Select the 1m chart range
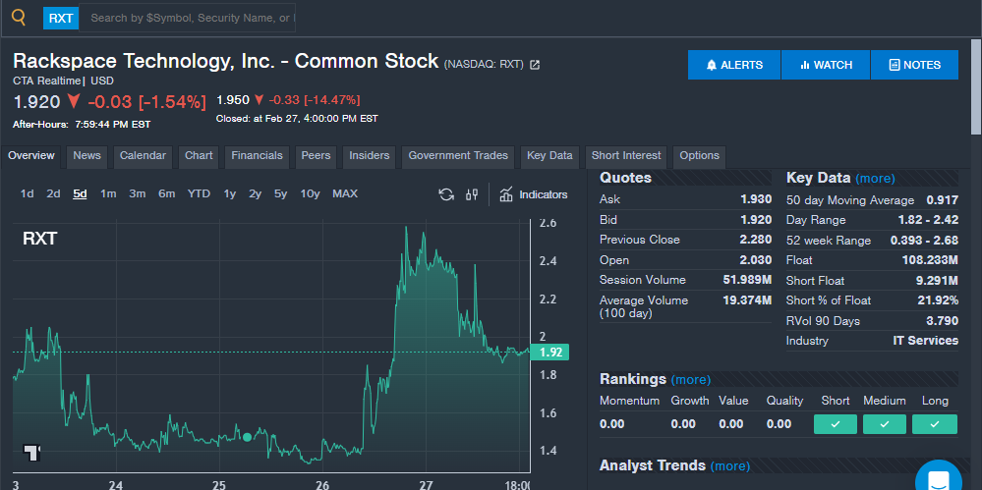 click(x=108, y=194)
